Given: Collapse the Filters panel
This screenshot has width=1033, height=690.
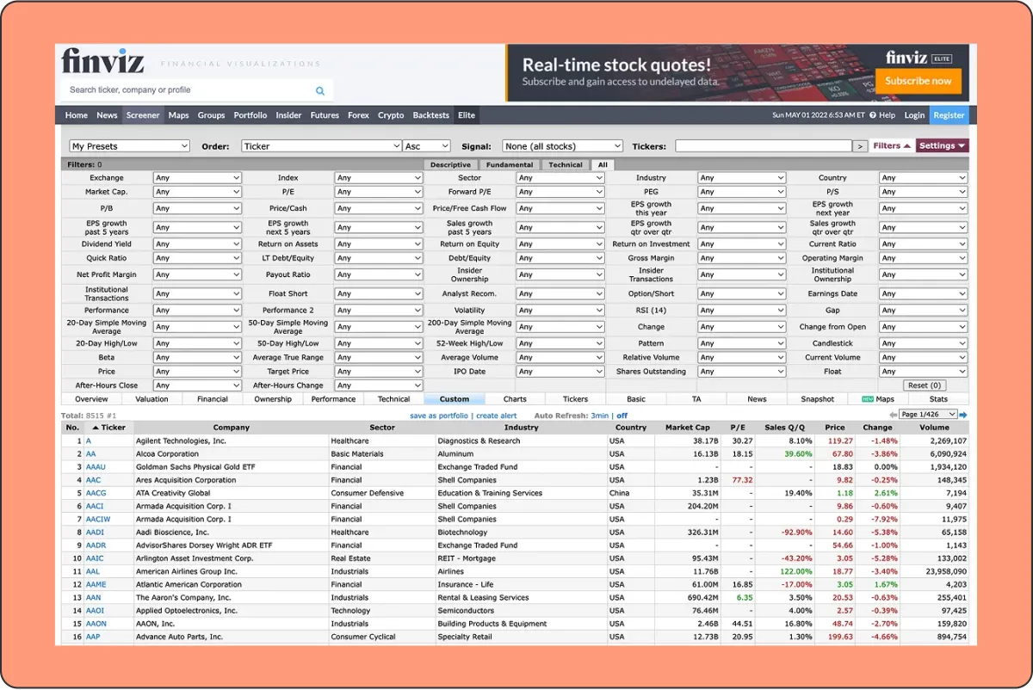Looking at the screenshot, I should tap(891, 146).
